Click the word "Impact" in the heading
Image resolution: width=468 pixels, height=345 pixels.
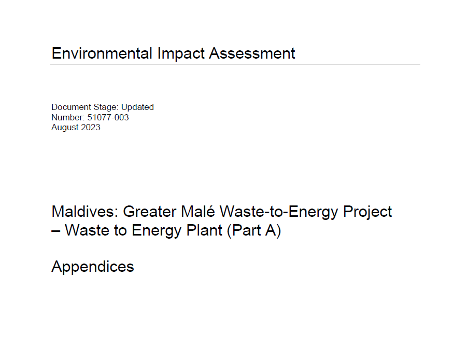point(175,53)
